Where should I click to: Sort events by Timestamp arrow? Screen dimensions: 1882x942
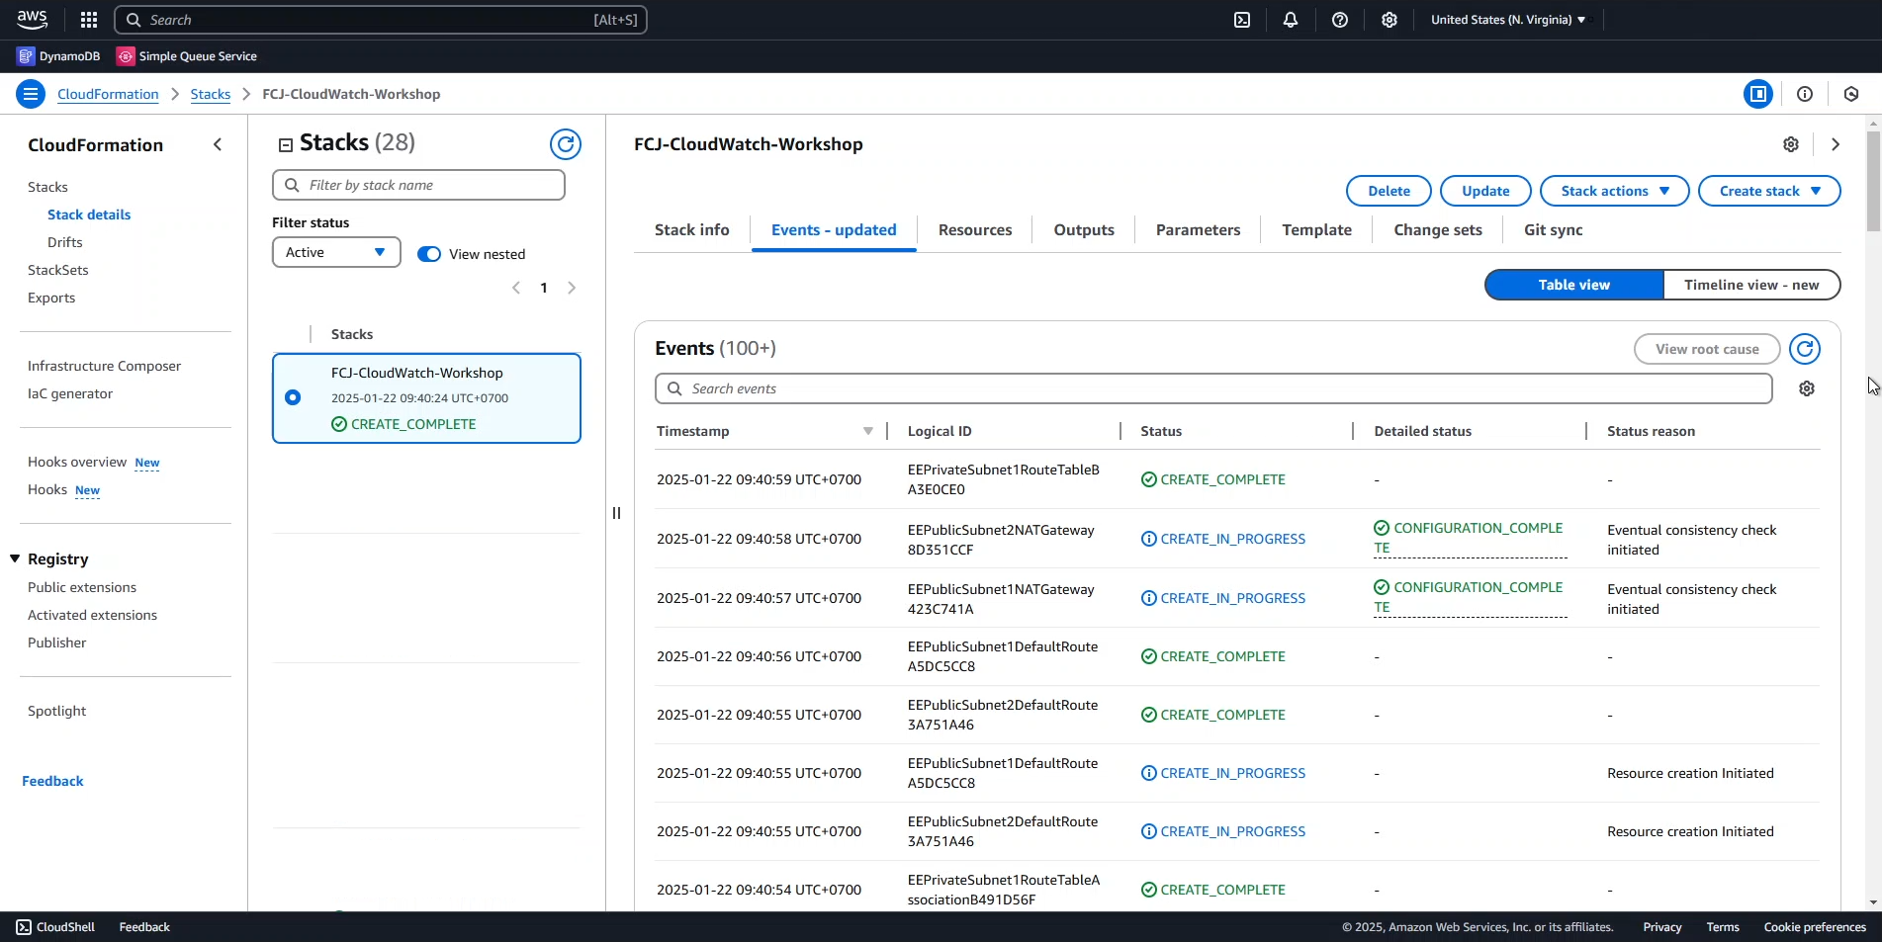point(868,431)
